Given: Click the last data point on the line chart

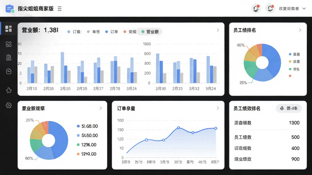Looking at the screenshot, I should coord(216,129).
